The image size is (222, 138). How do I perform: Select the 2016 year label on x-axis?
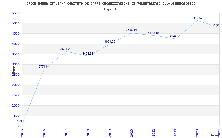[44, 133]
